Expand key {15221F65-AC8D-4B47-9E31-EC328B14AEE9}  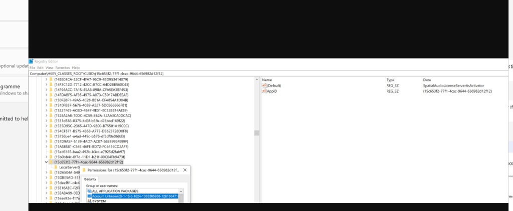pos(47,110)
